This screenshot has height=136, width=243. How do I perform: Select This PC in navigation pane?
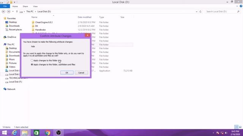click(x=11, y=45)
